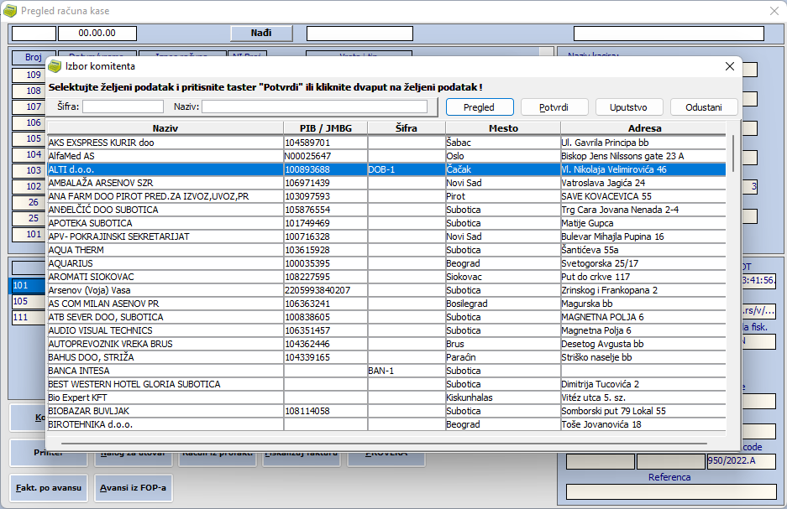Click the Avansi iz FOP-a button

point(134,488)
